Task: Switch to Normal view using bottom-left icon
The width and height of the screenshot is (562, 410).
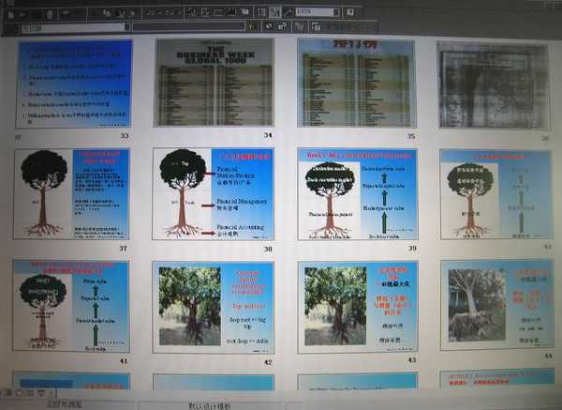Action: 7,391
